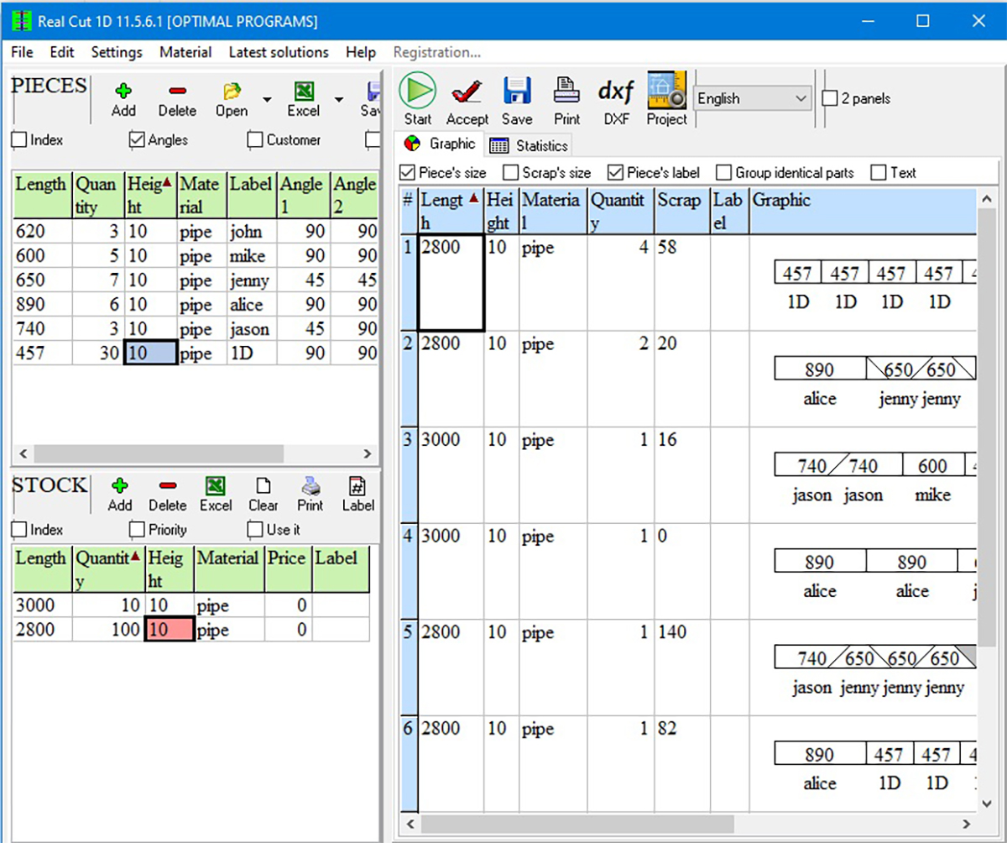Export solution using the DXF icon
The height and width of the screenshot is (843, 1007).
[x=615, y=92]
